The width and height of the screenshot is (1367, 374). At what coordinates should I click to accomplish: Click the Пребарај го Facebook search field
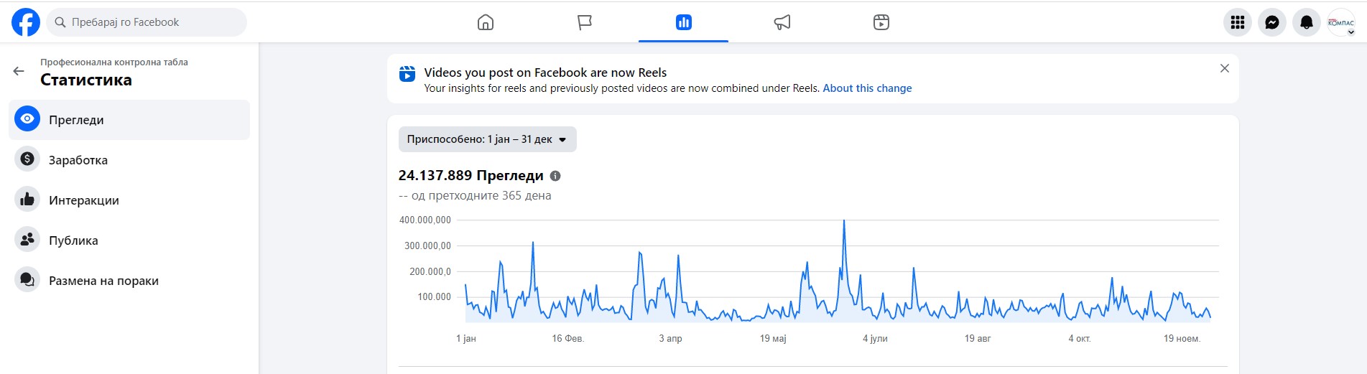(147, 22)
